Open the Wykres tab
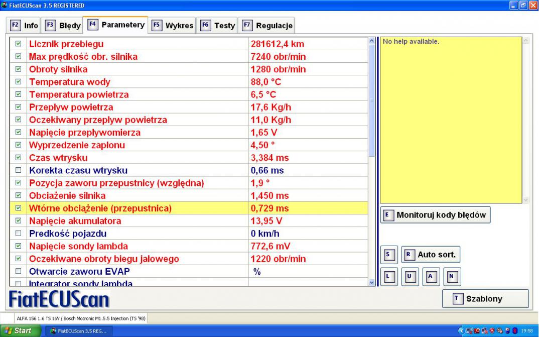 [x=173, y=25]
